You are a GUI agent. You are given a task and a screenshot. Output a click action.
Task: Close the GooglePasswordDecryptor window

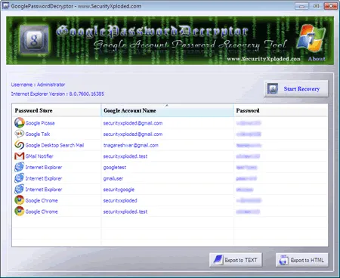(331, 6)
